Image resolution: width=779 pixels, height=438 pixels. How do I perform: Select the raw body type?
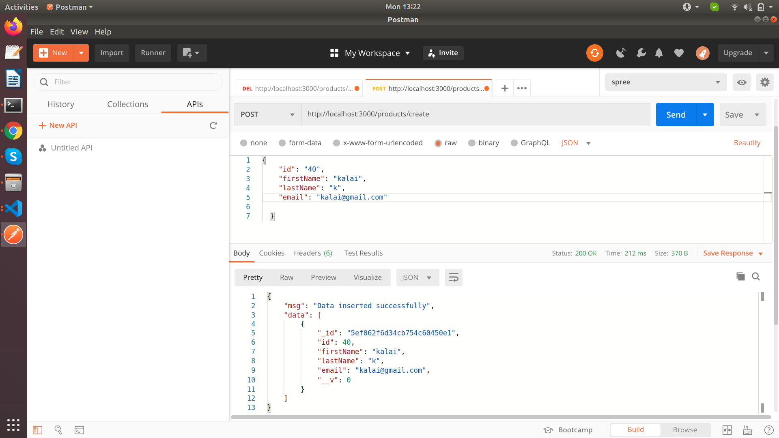click(445, 143)
